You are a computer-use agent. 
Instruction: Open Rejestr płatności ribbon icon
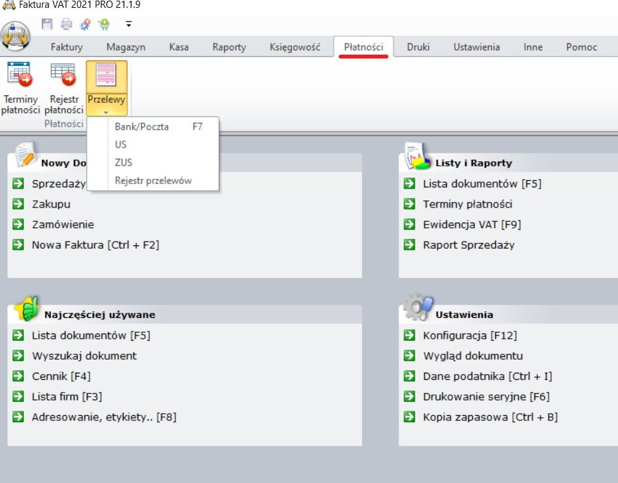tap(64, 88)
